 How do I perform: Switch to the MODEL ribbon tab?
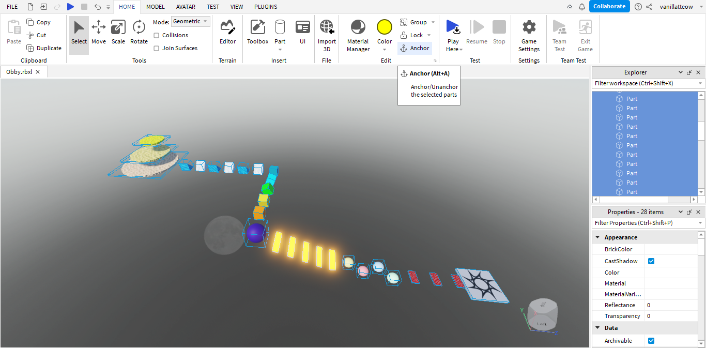point(155,7)
